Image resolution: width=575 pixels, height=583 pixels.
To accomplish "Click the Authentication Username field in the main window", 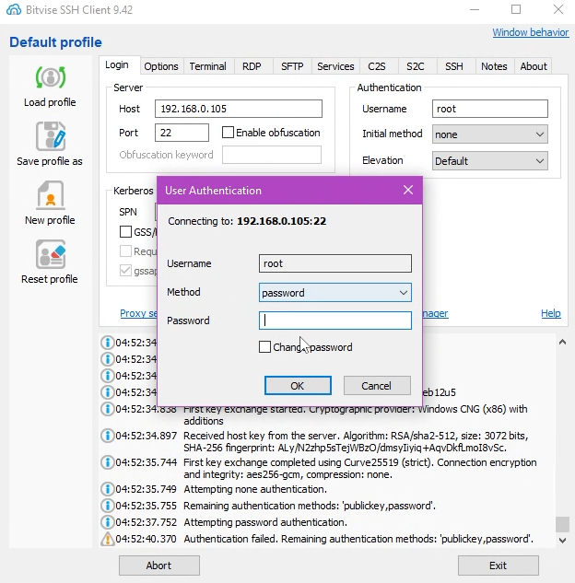I will click(489, 109).
